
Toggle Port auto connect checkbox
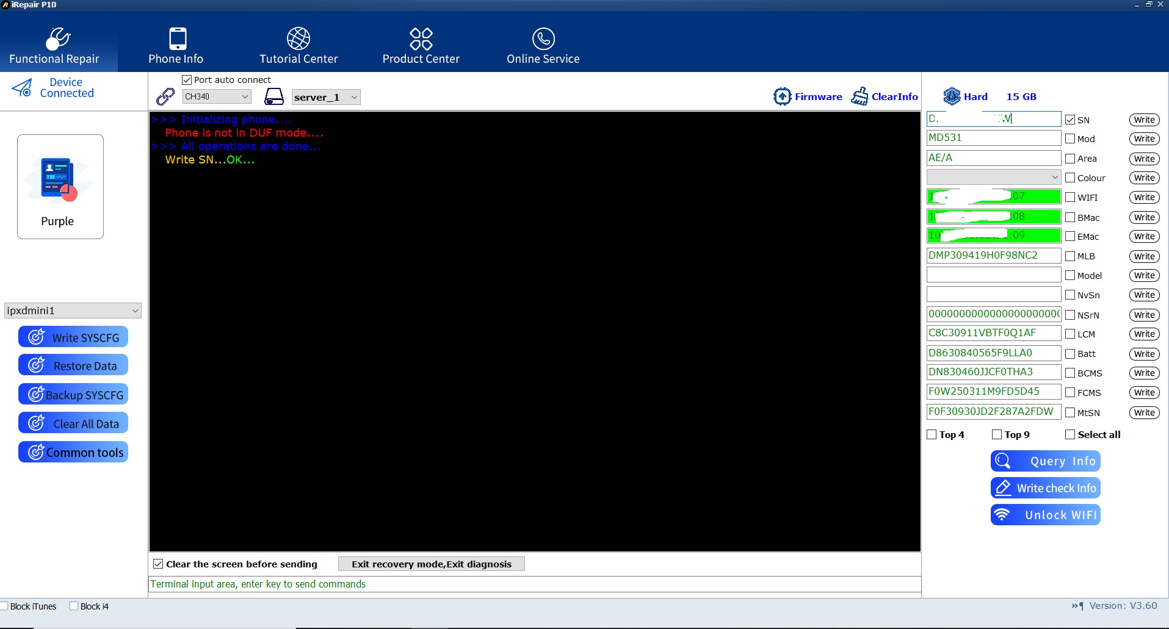pos(187,80)
